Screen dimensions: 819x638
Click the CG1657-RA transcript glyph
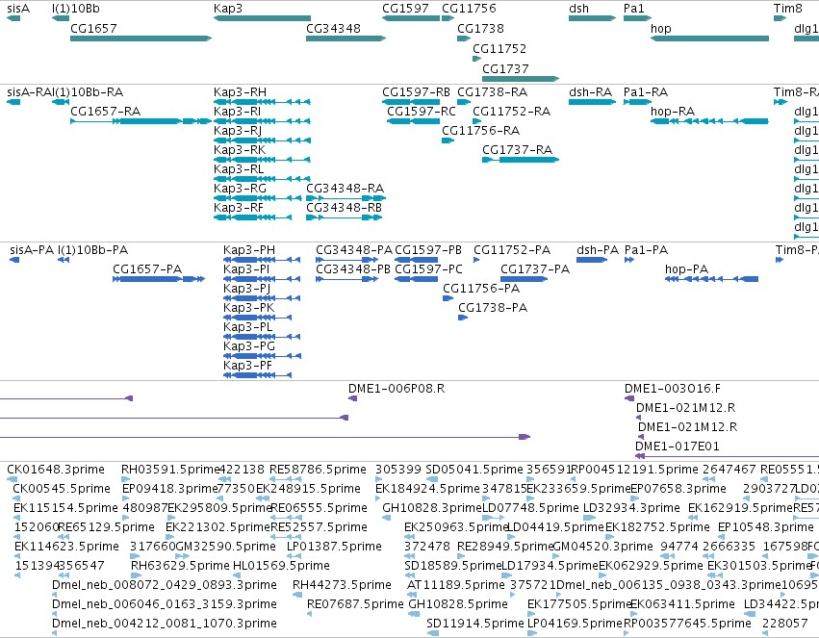click(141, 121)
